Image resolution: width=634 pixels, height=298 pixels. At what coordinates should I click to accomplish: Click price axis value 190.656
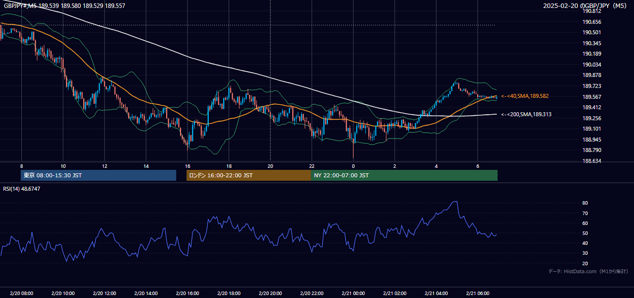pos(592,22)
